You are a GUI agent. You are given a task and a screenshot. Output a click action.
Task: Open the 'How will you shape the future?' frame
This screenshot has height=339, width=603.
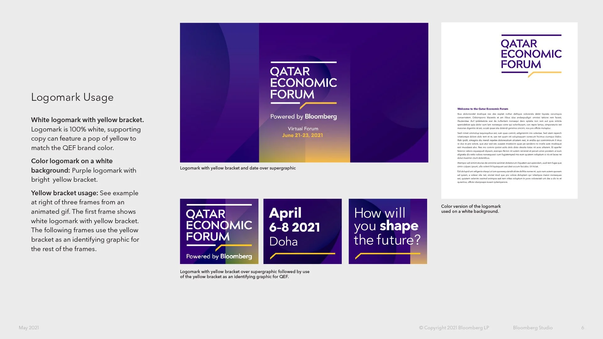(x=388, y=231)
